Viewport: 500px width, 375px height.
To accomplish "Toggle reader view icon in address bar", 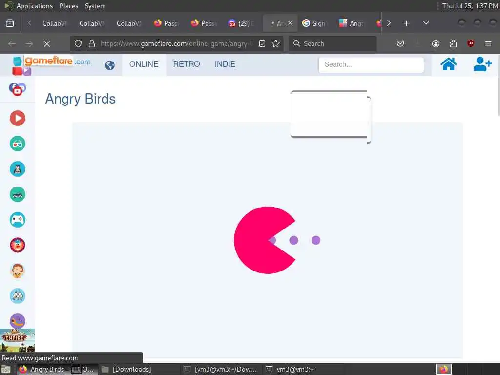I will click(262, 43).
